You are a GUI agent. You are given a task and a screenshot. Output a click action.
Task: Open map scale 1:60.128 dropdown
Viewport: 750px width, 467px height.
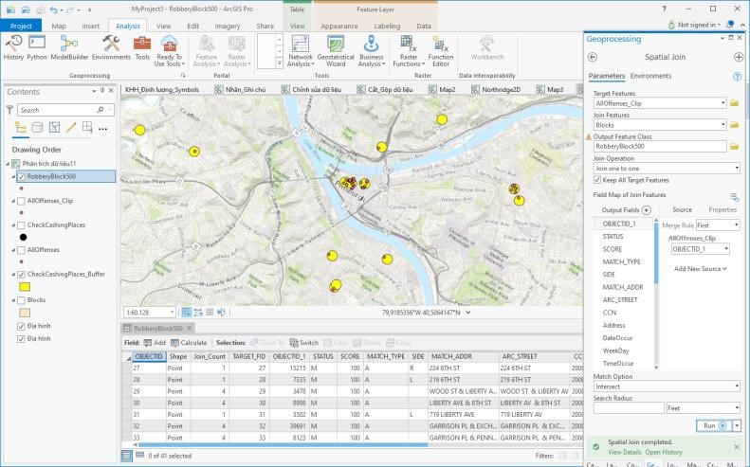(172, 313)
